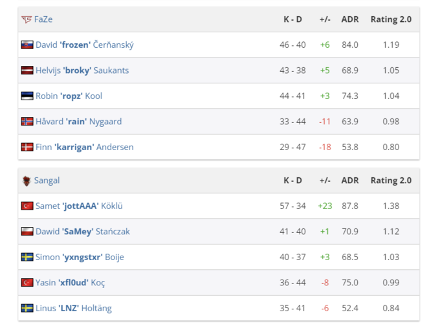The height and width of the screenshot is (330, 440).
Task: Click the Estonian flag beside ropz
Action: click(27, 96)
